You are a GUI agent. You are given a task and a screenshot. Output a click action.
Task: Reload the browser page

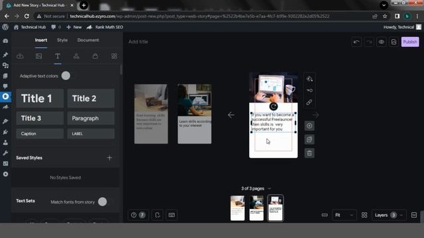[x=26, y=16]
